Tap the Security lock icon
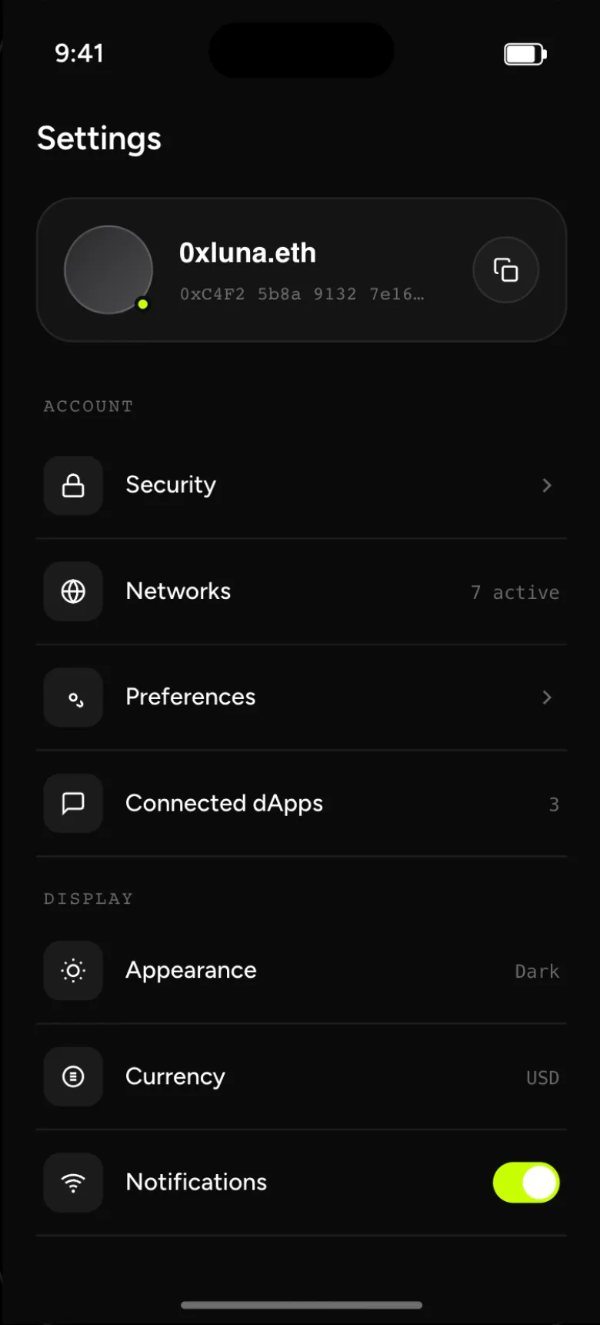 click(x=73, y=486)
